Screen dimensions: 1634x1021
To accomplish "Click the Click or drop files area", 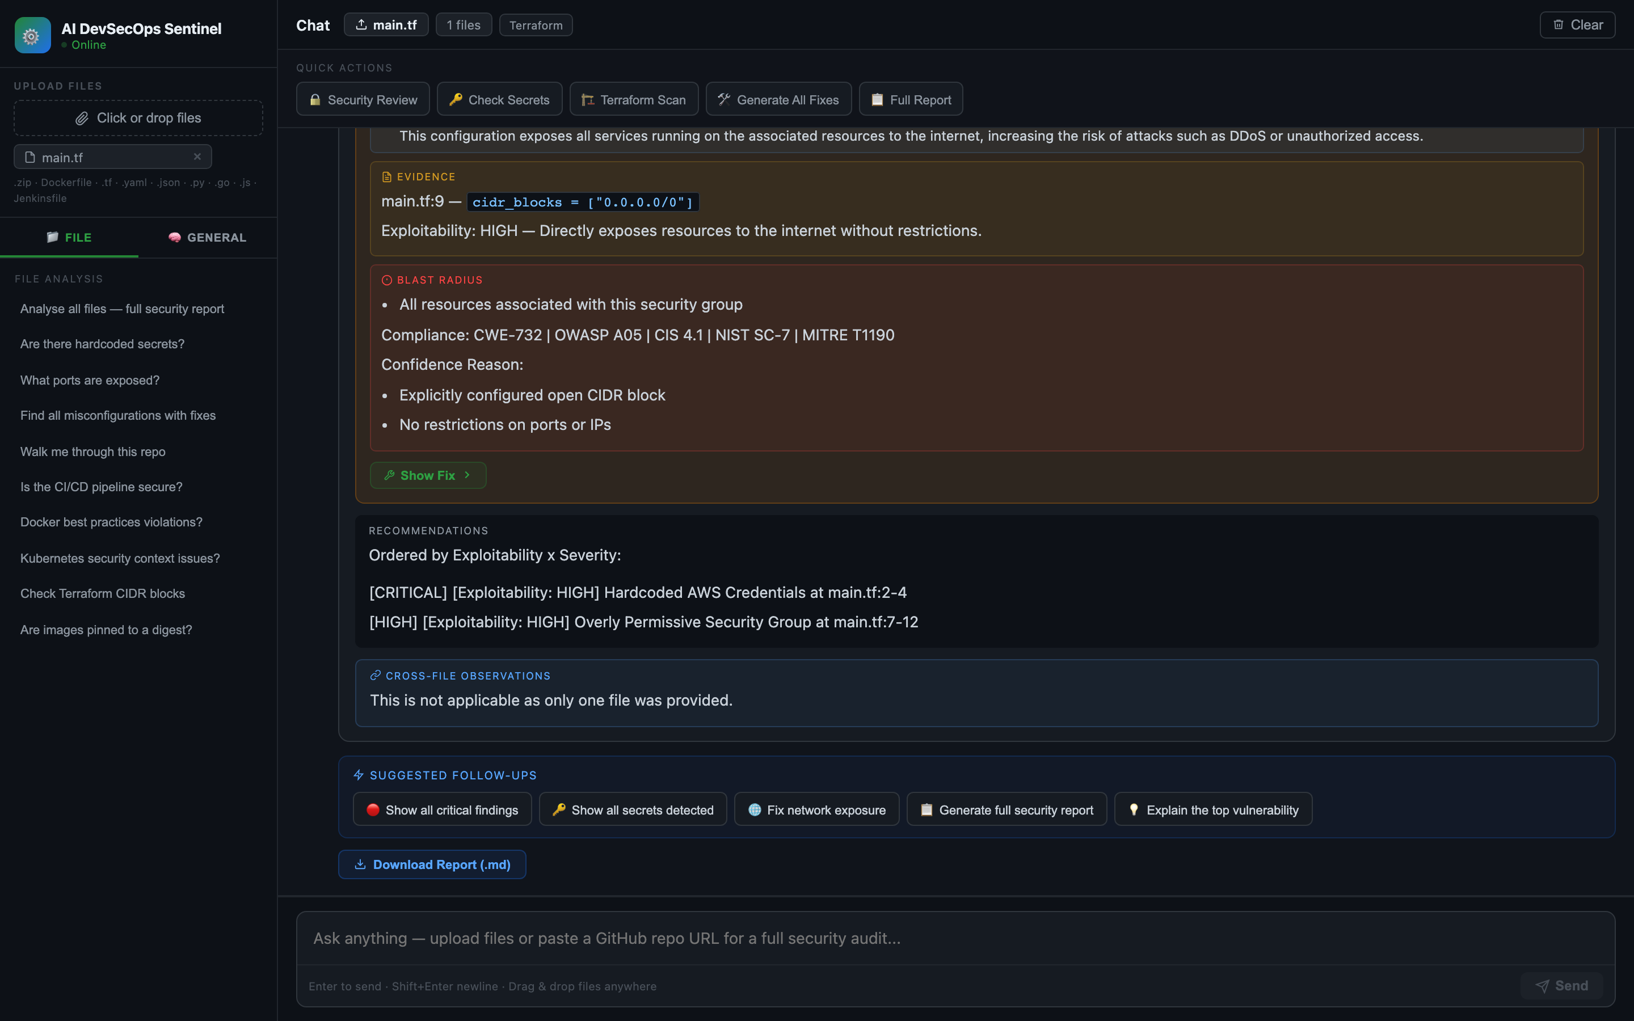I will pos(138,118).
